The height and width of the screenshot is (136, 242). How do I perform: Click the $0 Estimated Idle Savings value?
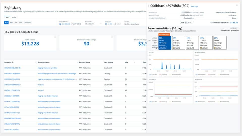86,44
